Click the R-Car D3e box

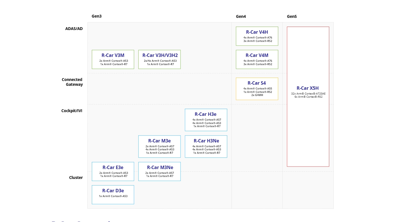(x=113, y=195)
